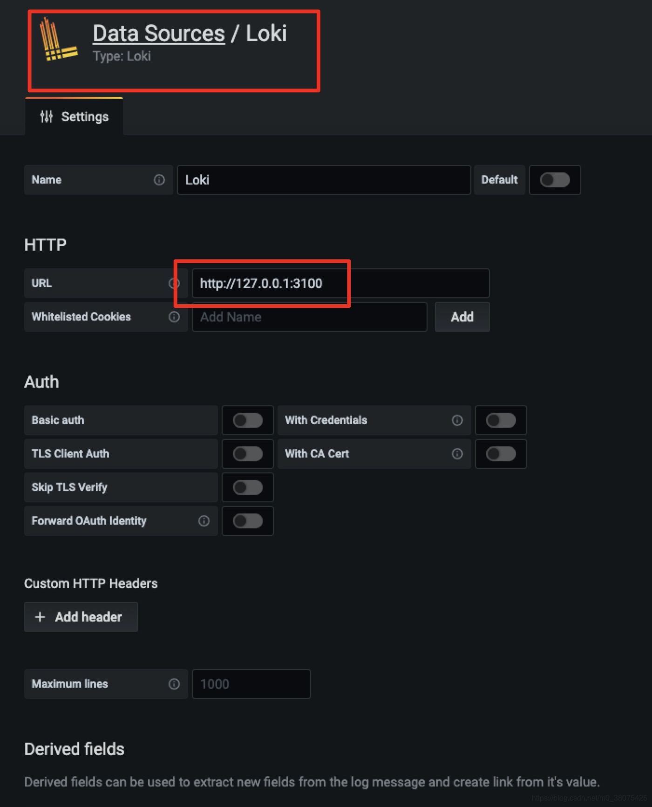
Task: Click the With Credentials info icon
Action: [457, 420]
